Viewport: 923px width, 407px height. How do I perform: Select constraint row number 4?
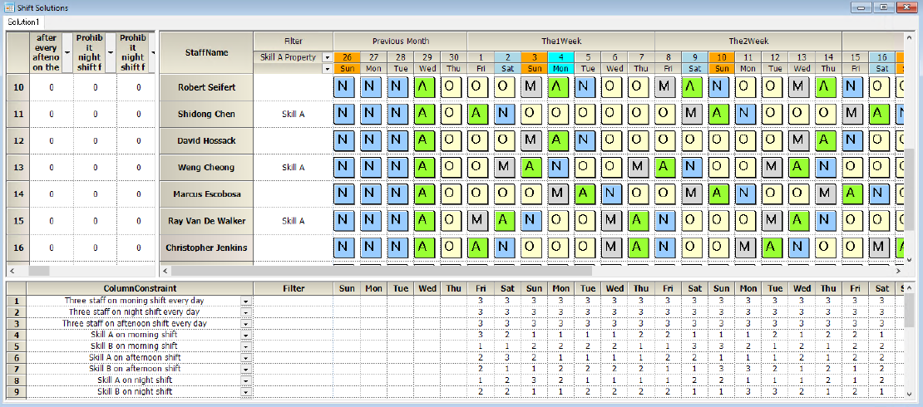tap(17, 335)
